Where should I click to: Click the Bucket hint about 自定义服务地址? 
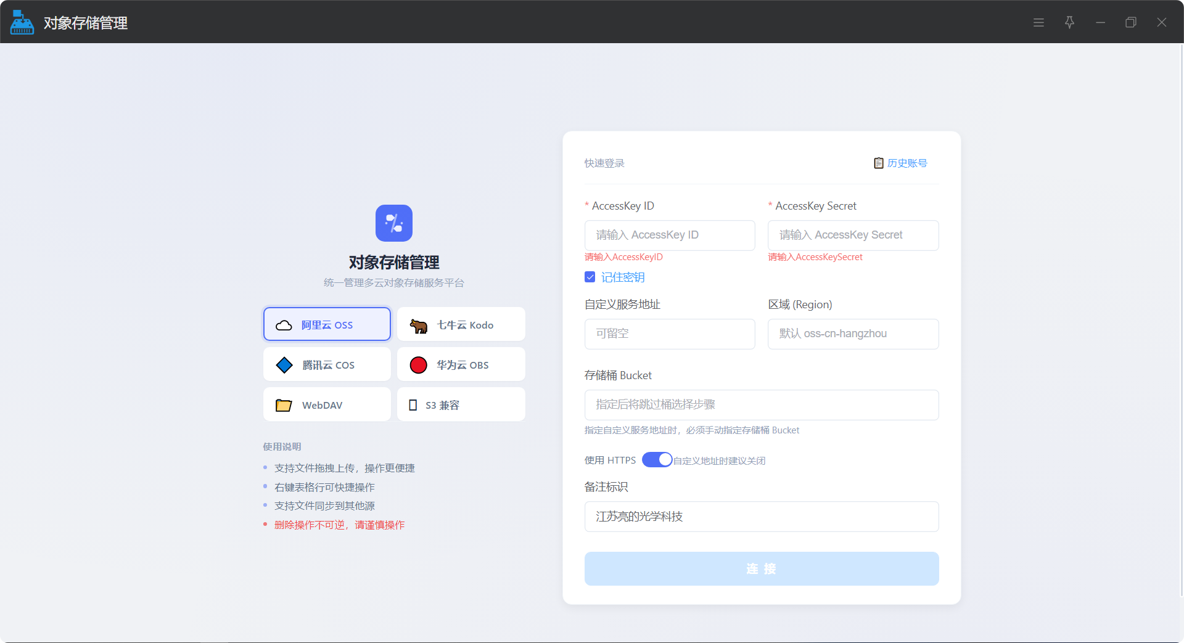point(692,430)
